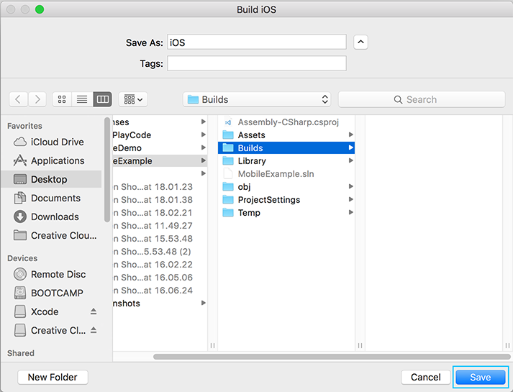The height and width of the screenshot is (392, 513).
Task: Open the item grouping dropdown
Action: click(133, 99)
